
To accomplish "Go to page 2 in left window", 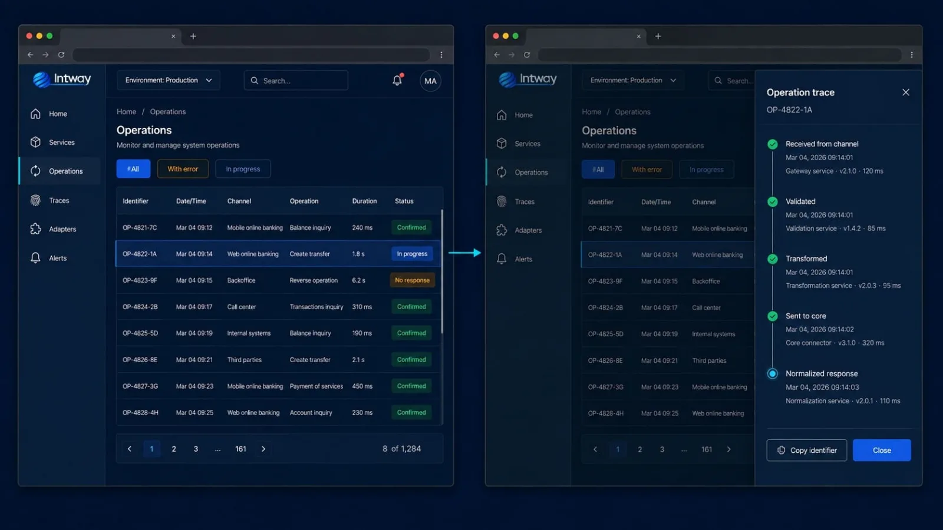I will pyautogui.click(x=174, y=449).
